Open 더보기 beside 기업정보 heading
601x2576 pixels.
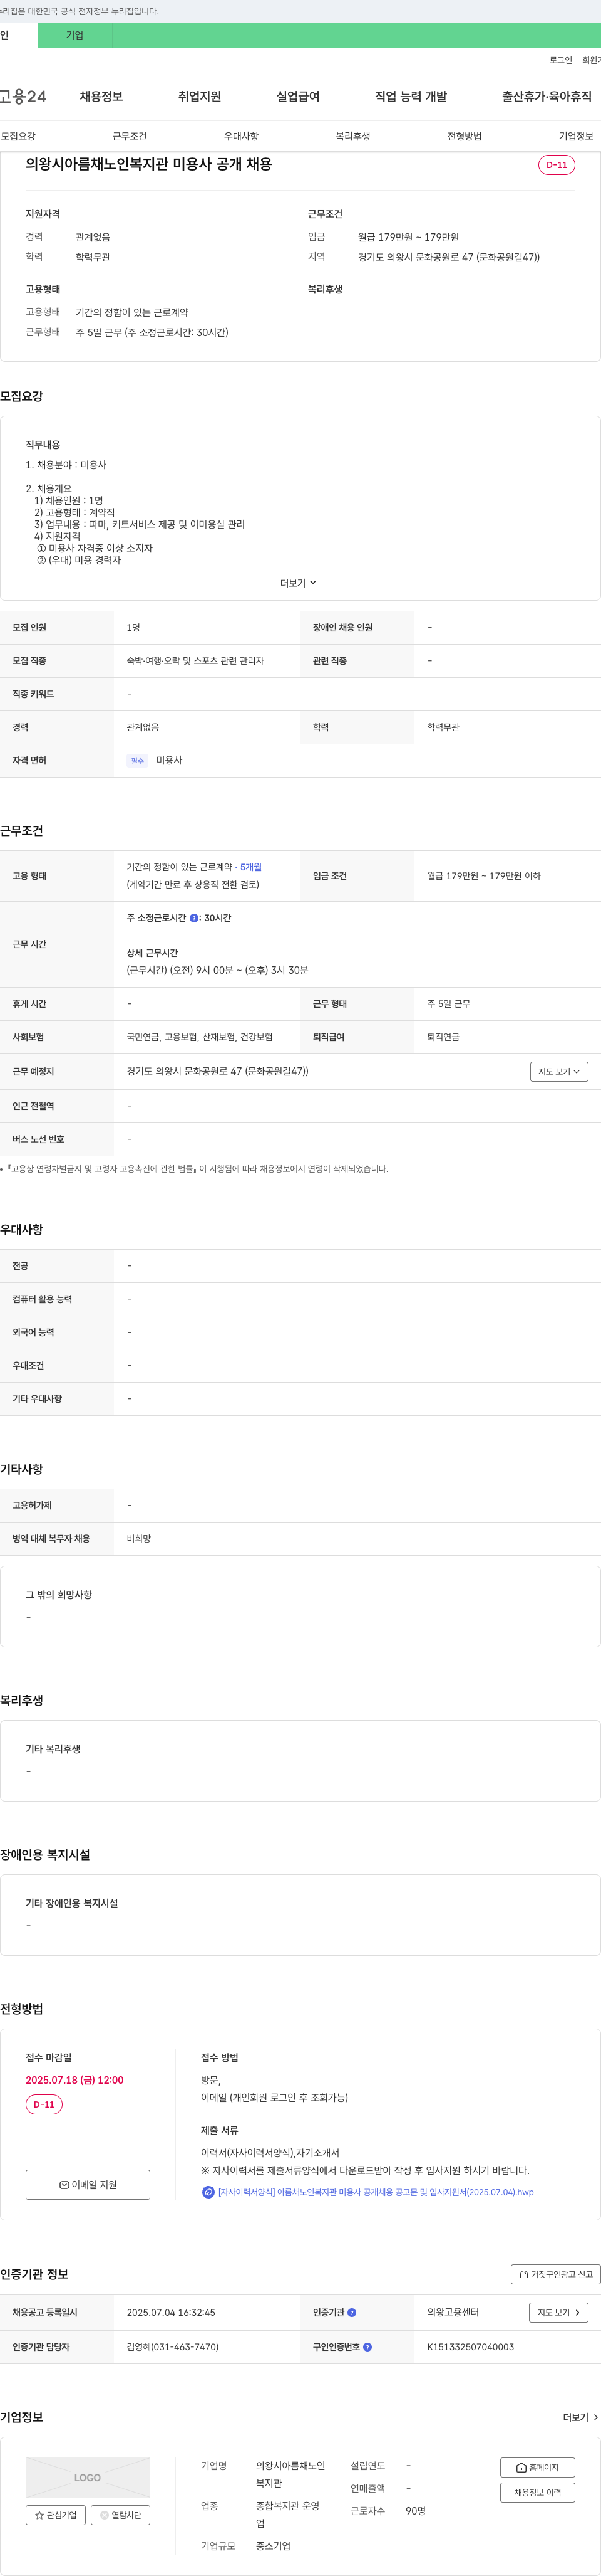click(581, 2417)
